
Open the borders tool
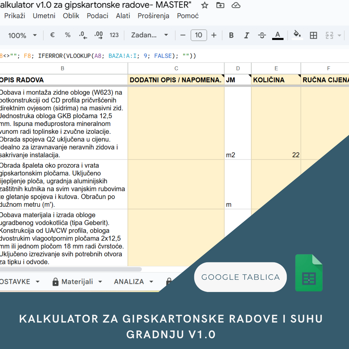click(x=313, y=35)
